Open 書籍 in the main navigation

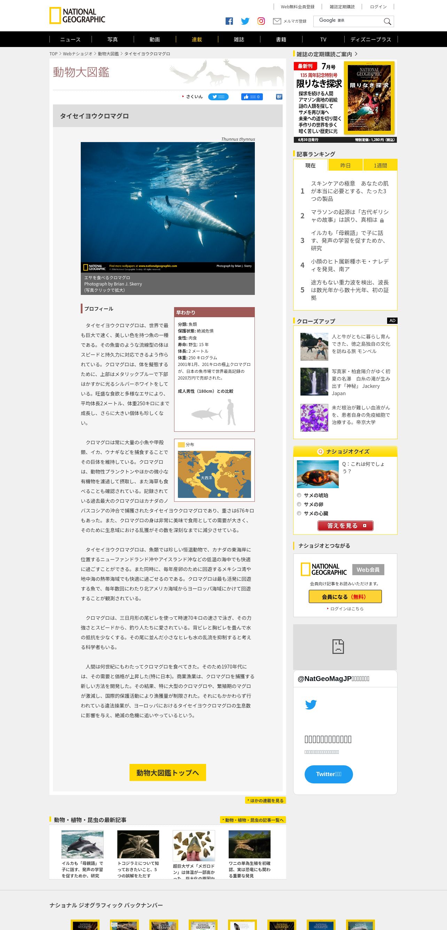pos(281,39)
